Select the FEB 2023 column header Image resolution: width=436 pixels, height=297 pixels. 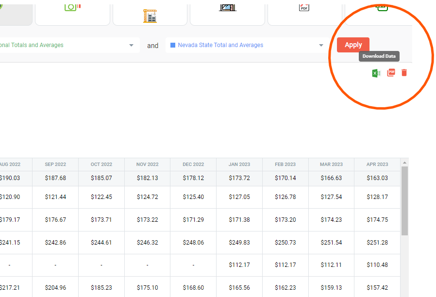285,165
